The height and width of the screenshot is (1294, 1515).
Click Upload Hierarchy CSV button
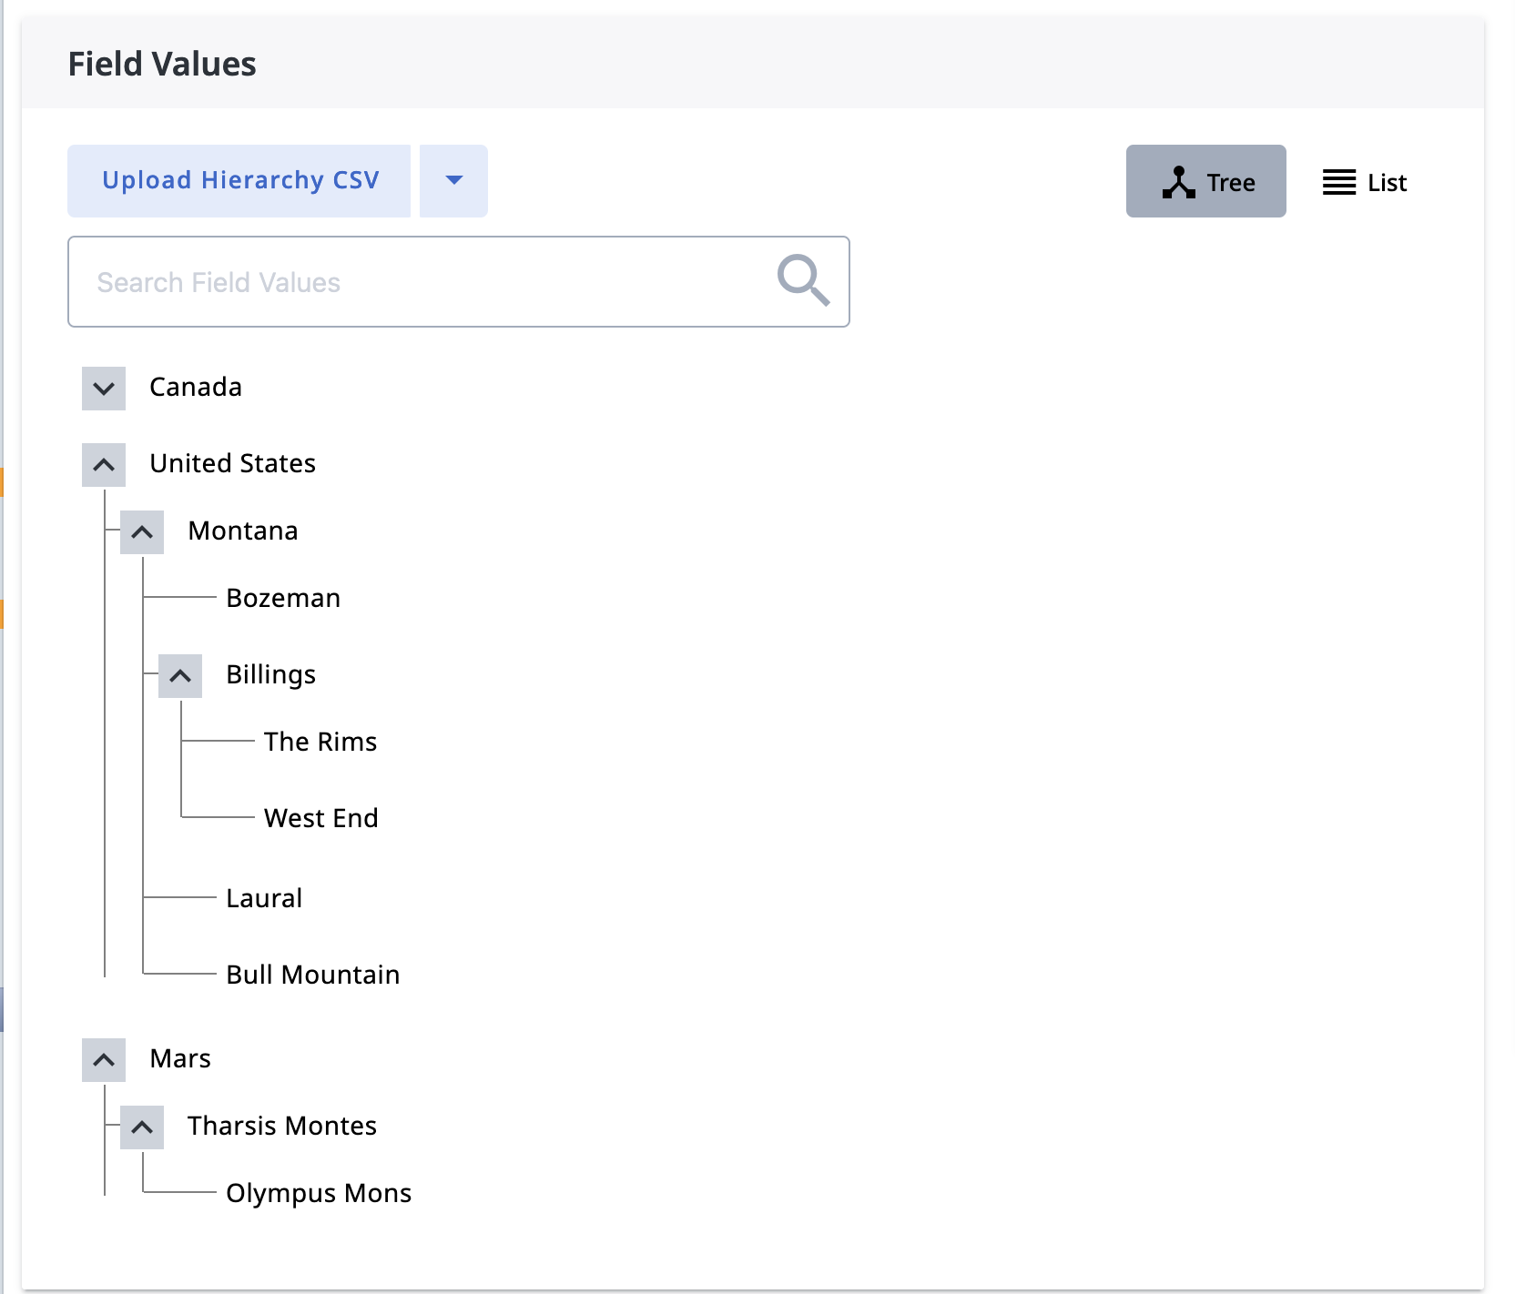pyautogui.click(x=239, y=181)
